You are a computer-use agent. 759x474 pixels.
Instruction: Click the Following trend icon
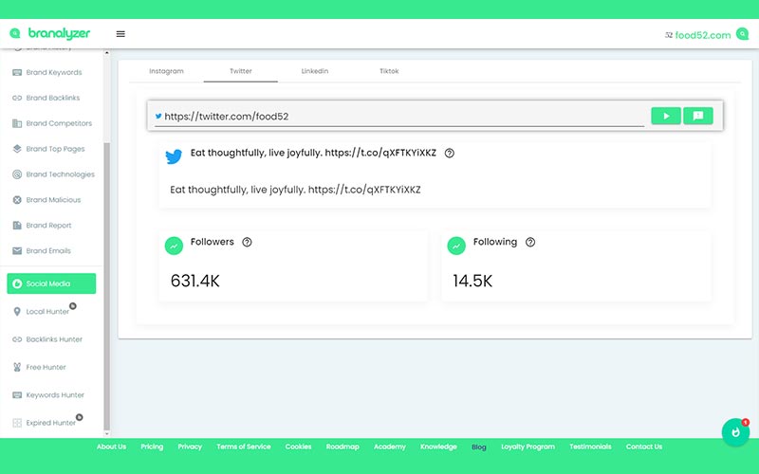pos(456,246)
